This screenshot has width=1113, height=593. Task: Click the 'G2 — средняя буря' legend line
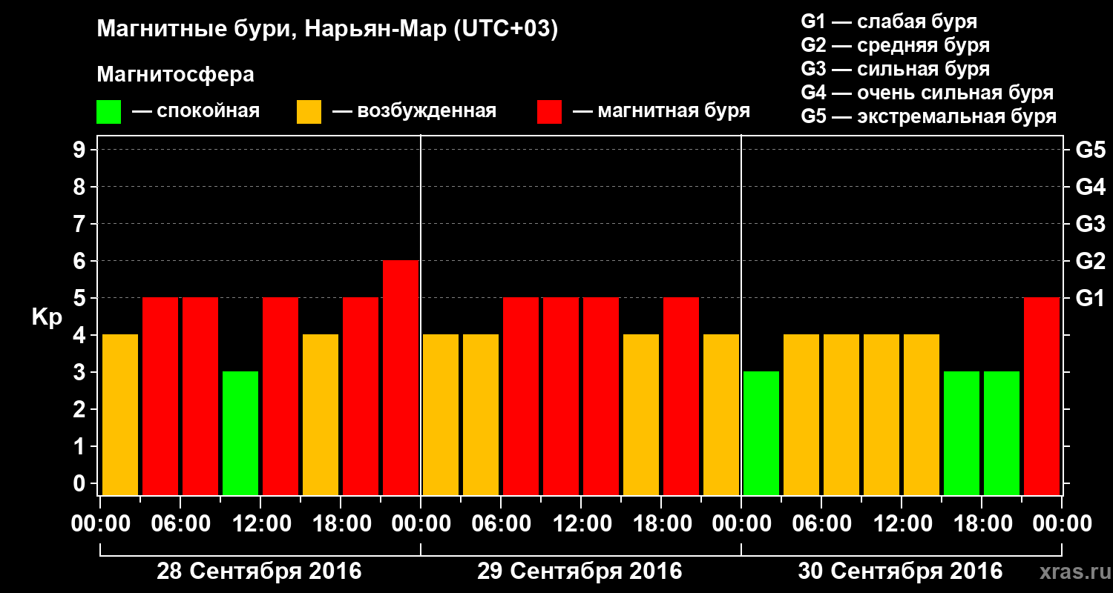(896, 45)
